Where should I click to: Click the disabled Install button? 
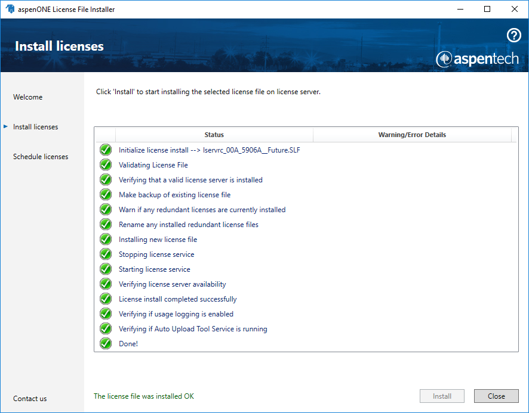pos(442,396)
